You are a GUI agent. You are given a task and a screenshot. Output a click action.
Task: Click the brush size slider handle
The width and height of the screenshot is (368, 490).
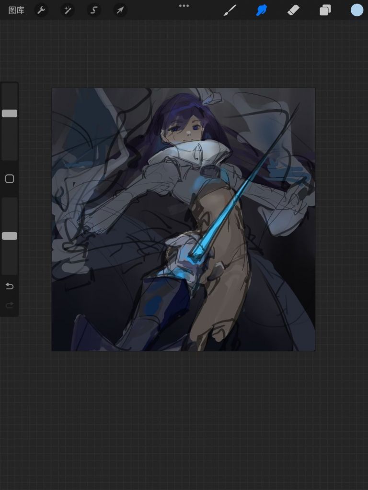(10, 113)
